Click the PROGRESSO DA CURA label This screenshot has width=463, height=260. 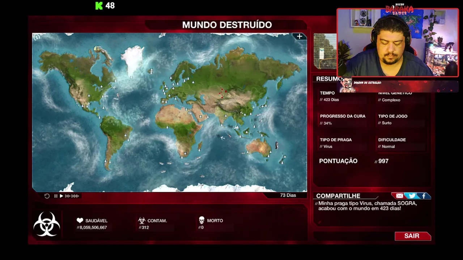pos(343,116)
